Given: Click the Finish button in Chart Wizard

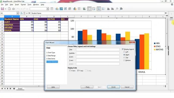Looking at the screenshot, I should [114, 87].
